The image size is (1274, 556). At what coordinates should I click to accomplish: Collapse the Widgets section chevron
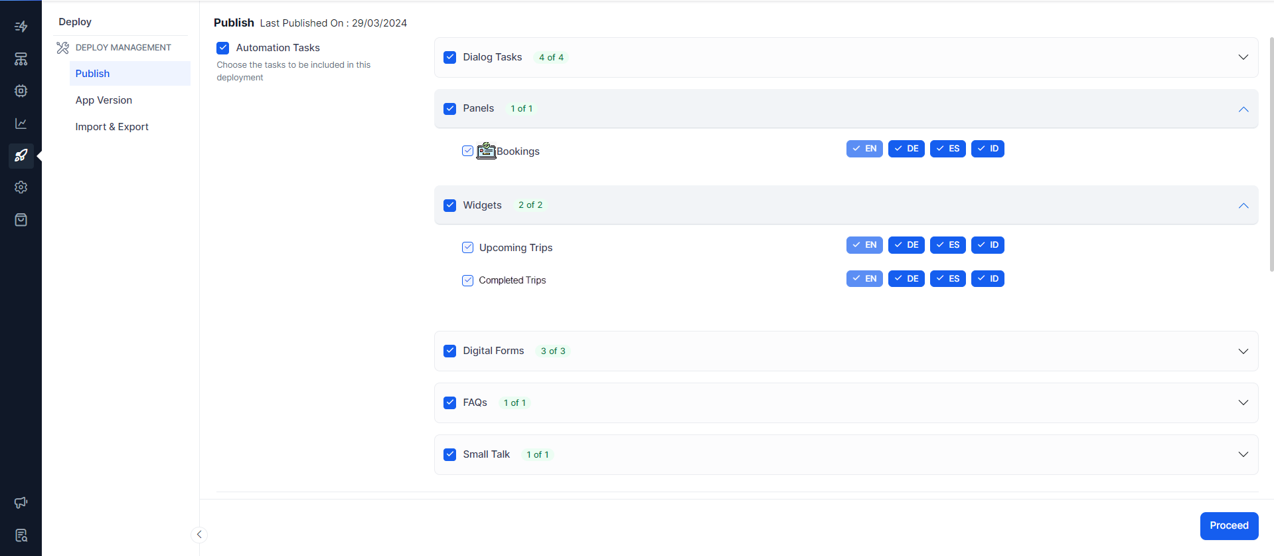coord(1243,205)
